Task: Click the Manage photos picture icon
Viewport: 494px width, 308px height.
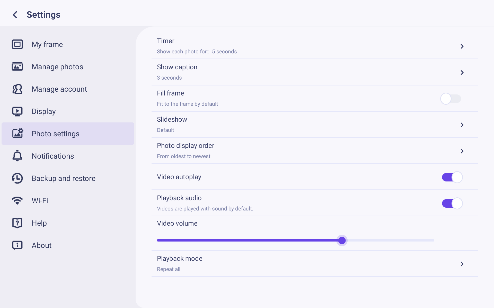Action: 17,67
